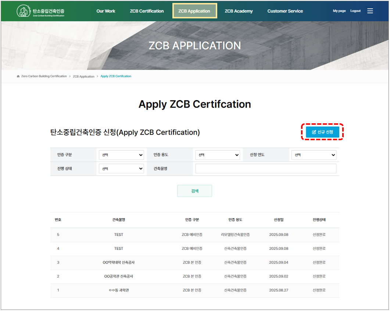Click the home icon in breadcrumb

click(x=18, y=76)
